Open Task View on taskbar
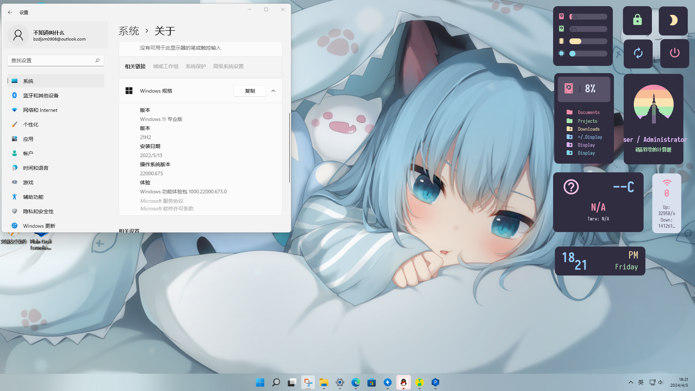The image size is (695, 391). tap(292, 382)
